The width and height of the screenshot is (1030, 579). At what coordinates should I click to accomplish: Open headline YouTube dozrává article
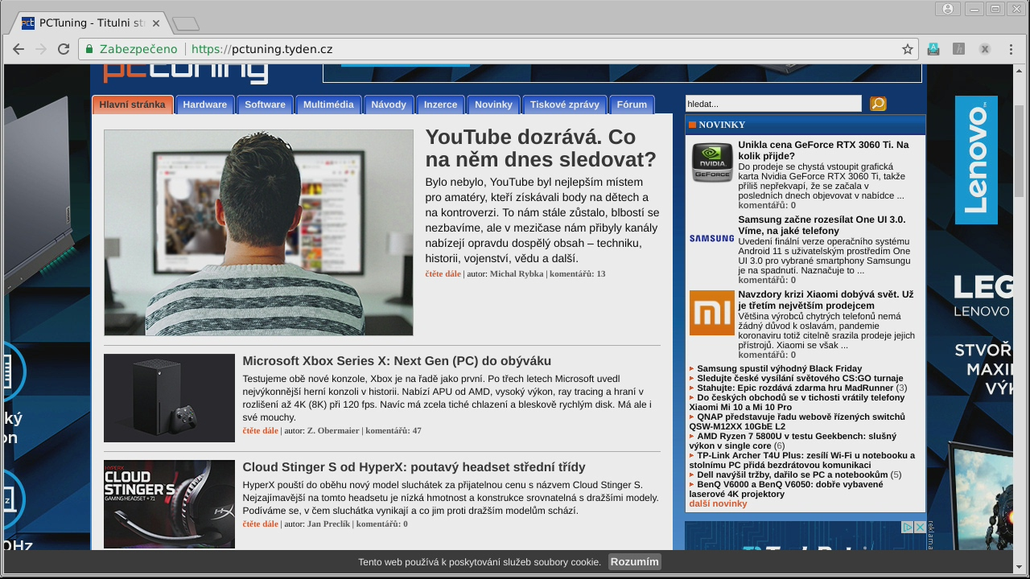541,148
